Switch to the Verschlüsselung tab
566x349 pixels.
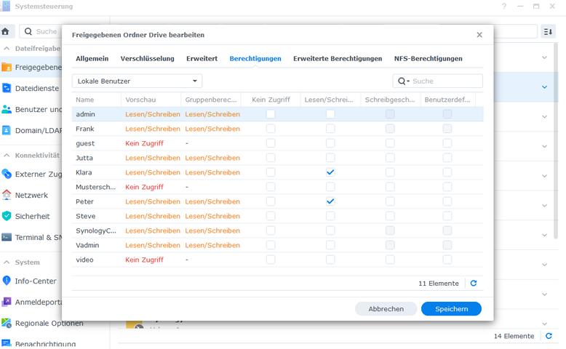click(147, 58)
